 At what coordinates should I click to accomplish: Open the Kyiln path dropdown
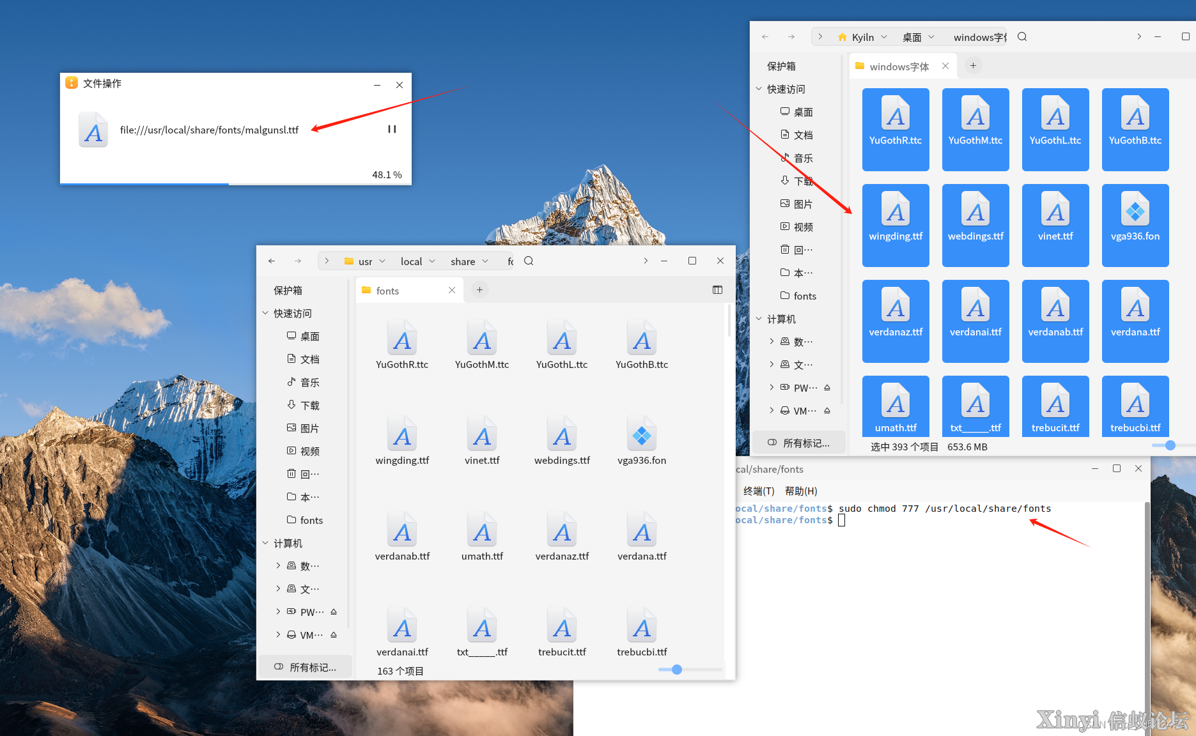pos(884,37)
